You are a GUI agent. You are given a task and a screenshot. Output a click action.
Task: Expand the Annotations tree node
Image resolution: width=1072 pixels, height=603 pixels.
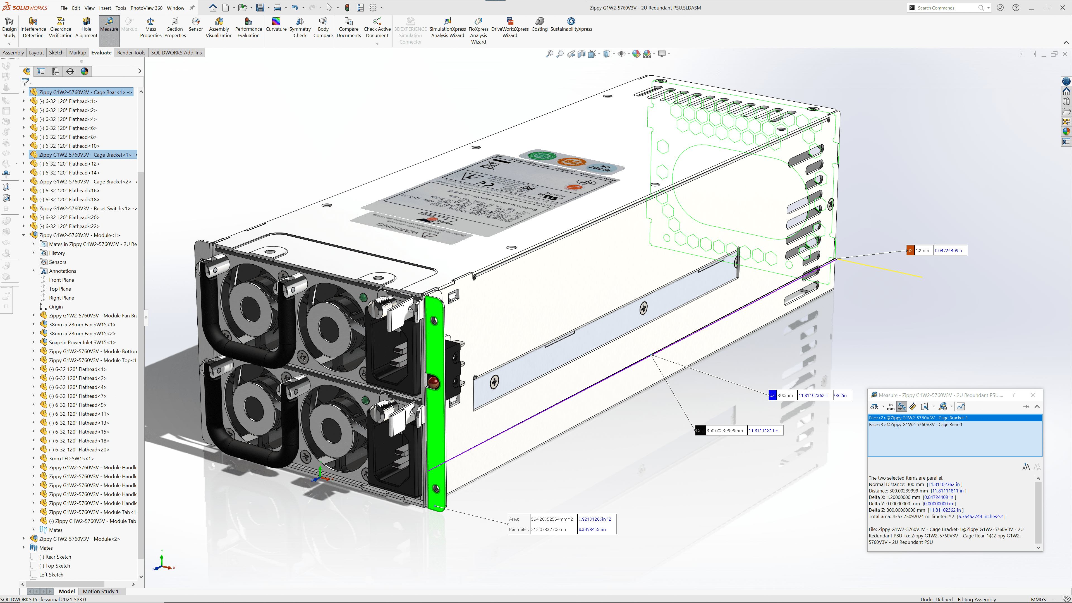[x=33, y=271]
